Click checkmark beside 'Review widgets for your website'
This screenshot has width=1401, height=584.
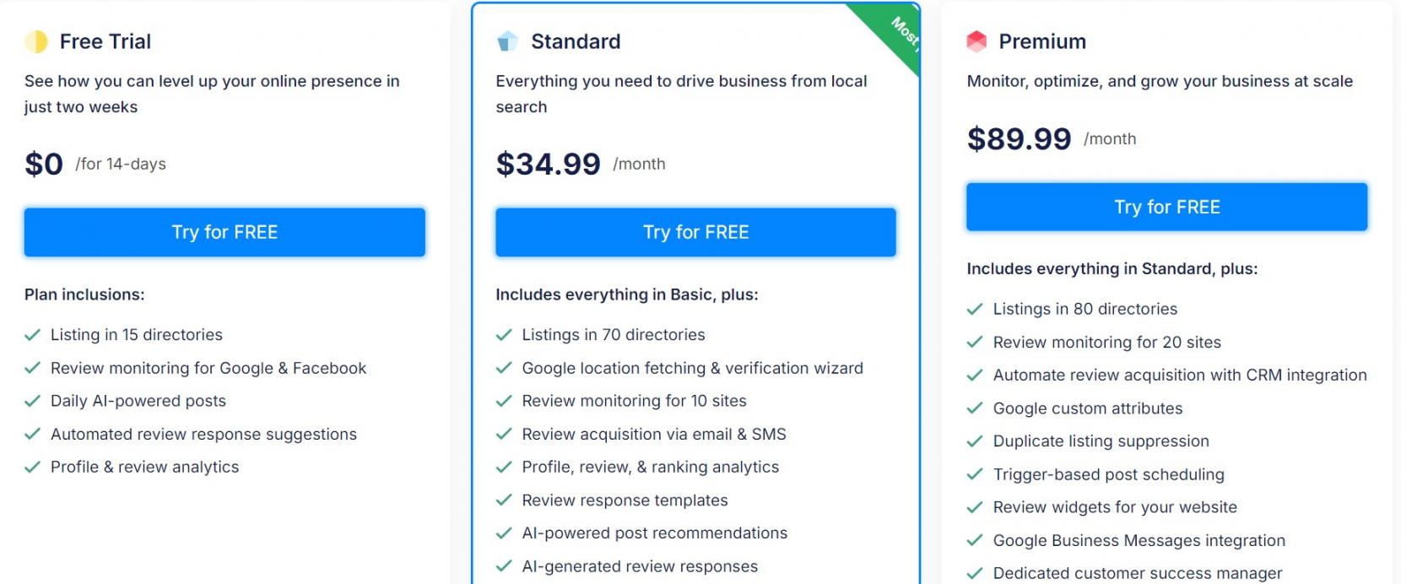point(975,507)
